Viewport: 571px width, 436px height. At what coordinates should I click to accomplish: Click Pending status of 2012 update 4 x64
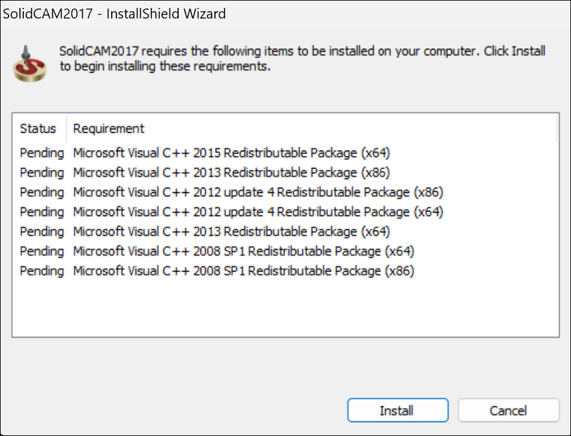coord(42,212)
